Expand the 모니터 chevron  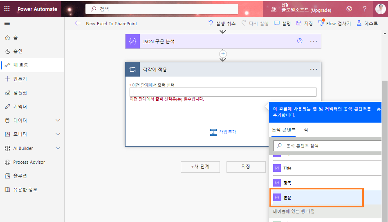point(58,134)
